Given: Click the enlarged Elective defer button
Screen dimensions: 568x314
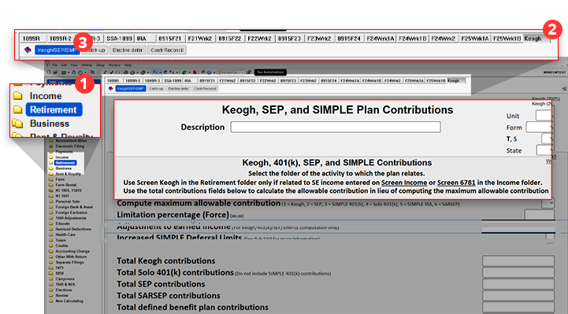Looking at the screenshot, I should coord(128,50).
